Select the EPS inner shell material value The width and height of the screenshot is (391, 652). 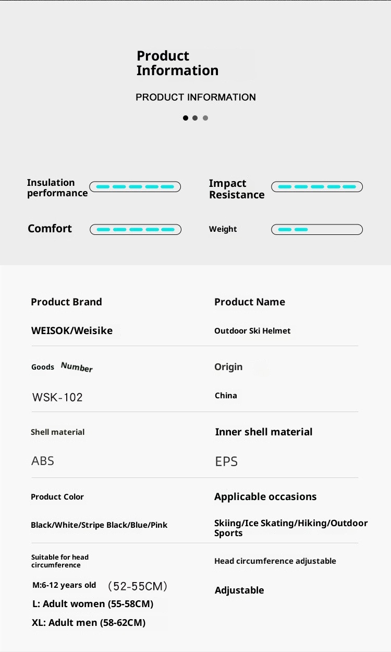click(x=226, y=461)
